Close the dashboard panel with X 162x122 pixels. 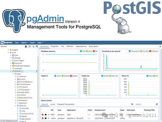click(x=160, y=46)
